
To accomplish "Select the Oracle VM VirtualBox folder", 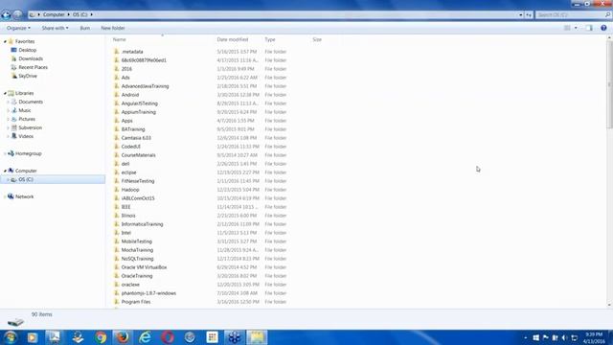I will coord(144,267).
